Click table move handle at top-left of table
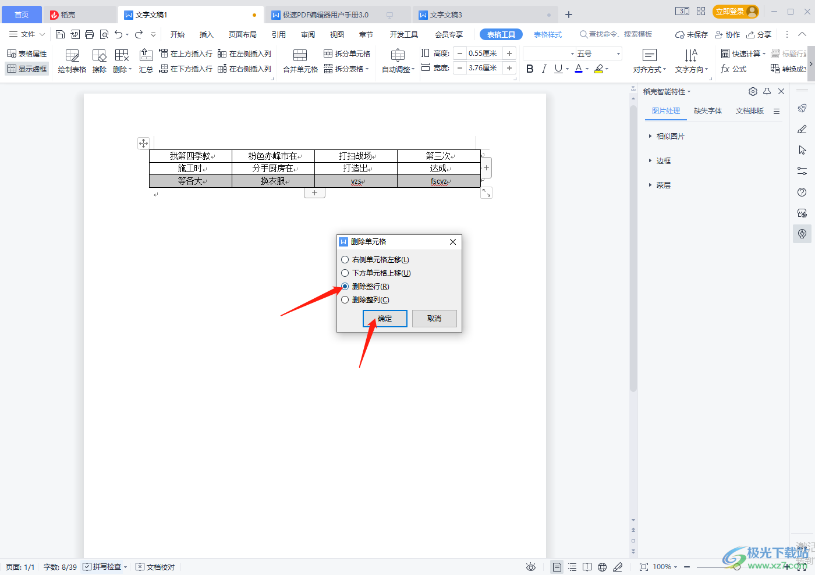The width and height of the screenshot is (815, 575). tap(143, 143)
